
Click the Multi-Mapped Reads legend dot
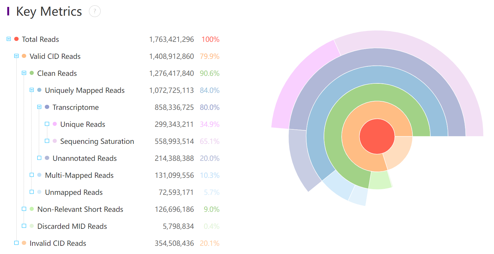pos(39,175)
